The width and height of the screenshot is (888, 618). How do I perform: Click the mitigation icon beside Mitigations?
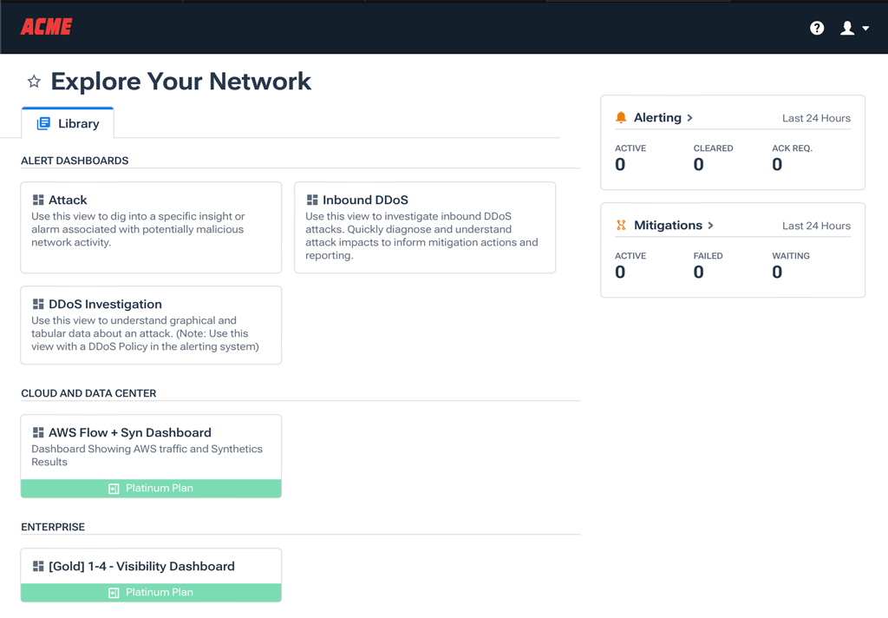(x=621, y=225)
